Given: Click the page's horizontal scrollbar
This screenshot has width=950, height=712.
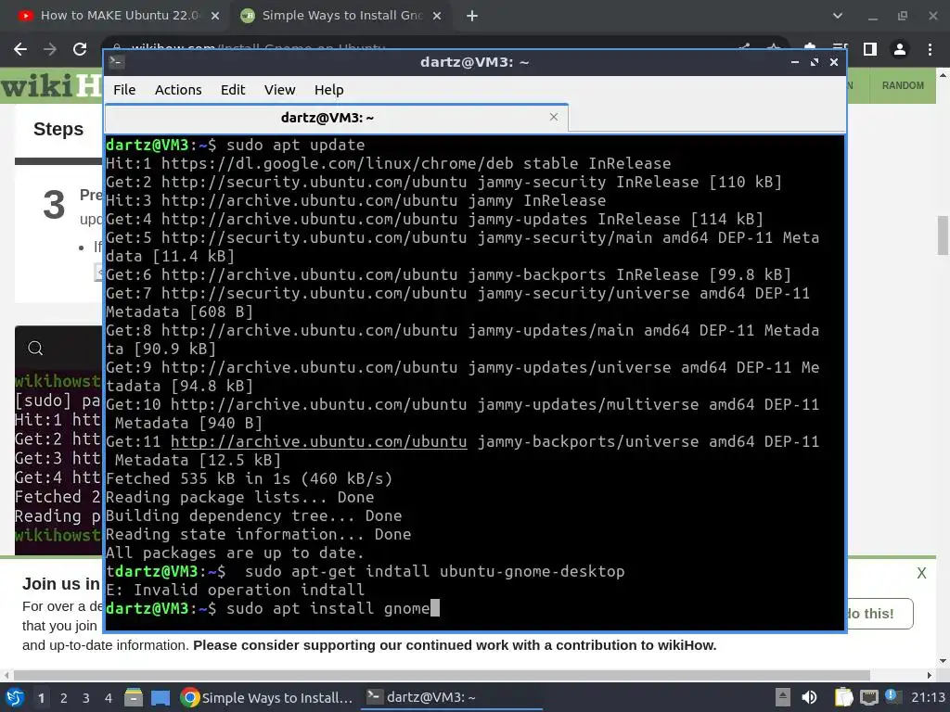Looking at the screenshot, I should point(442,675).
